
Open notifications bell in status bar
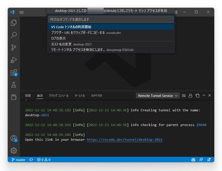pyautogui.click(x=209, y=160)
